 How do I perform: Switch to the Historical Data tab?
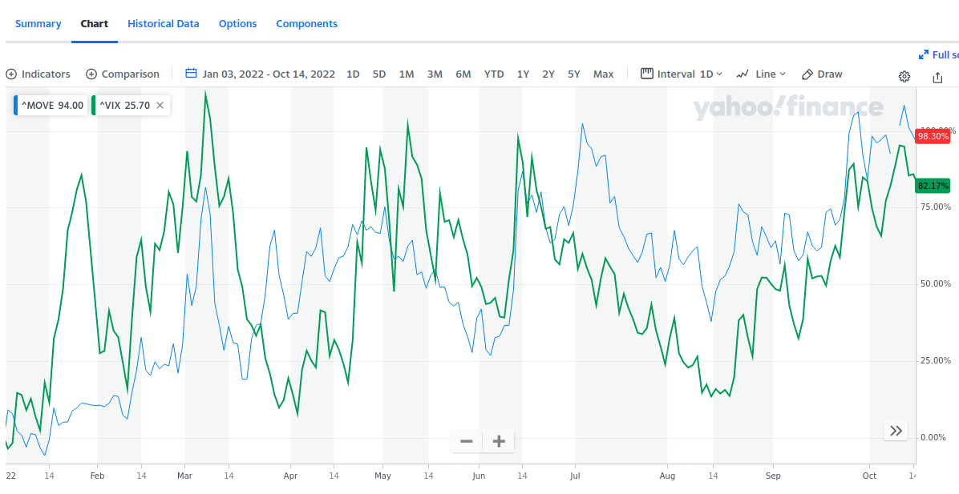163,23
